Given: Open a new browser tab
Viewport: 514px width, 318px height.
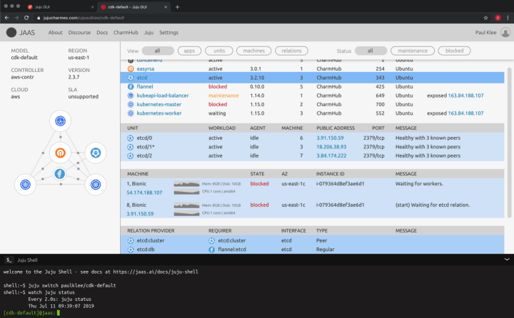Looking at the screenshot, I should pyautogui.click(x=177, y=7).
